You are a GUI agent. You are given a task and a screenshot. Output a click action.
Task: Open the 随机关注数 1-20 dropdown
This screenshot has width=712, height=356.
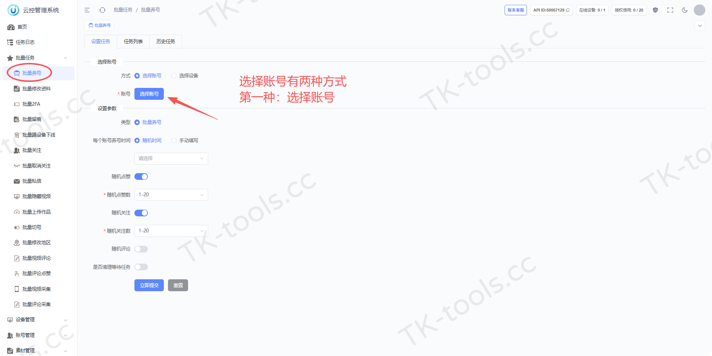click(x=171, y=231)
